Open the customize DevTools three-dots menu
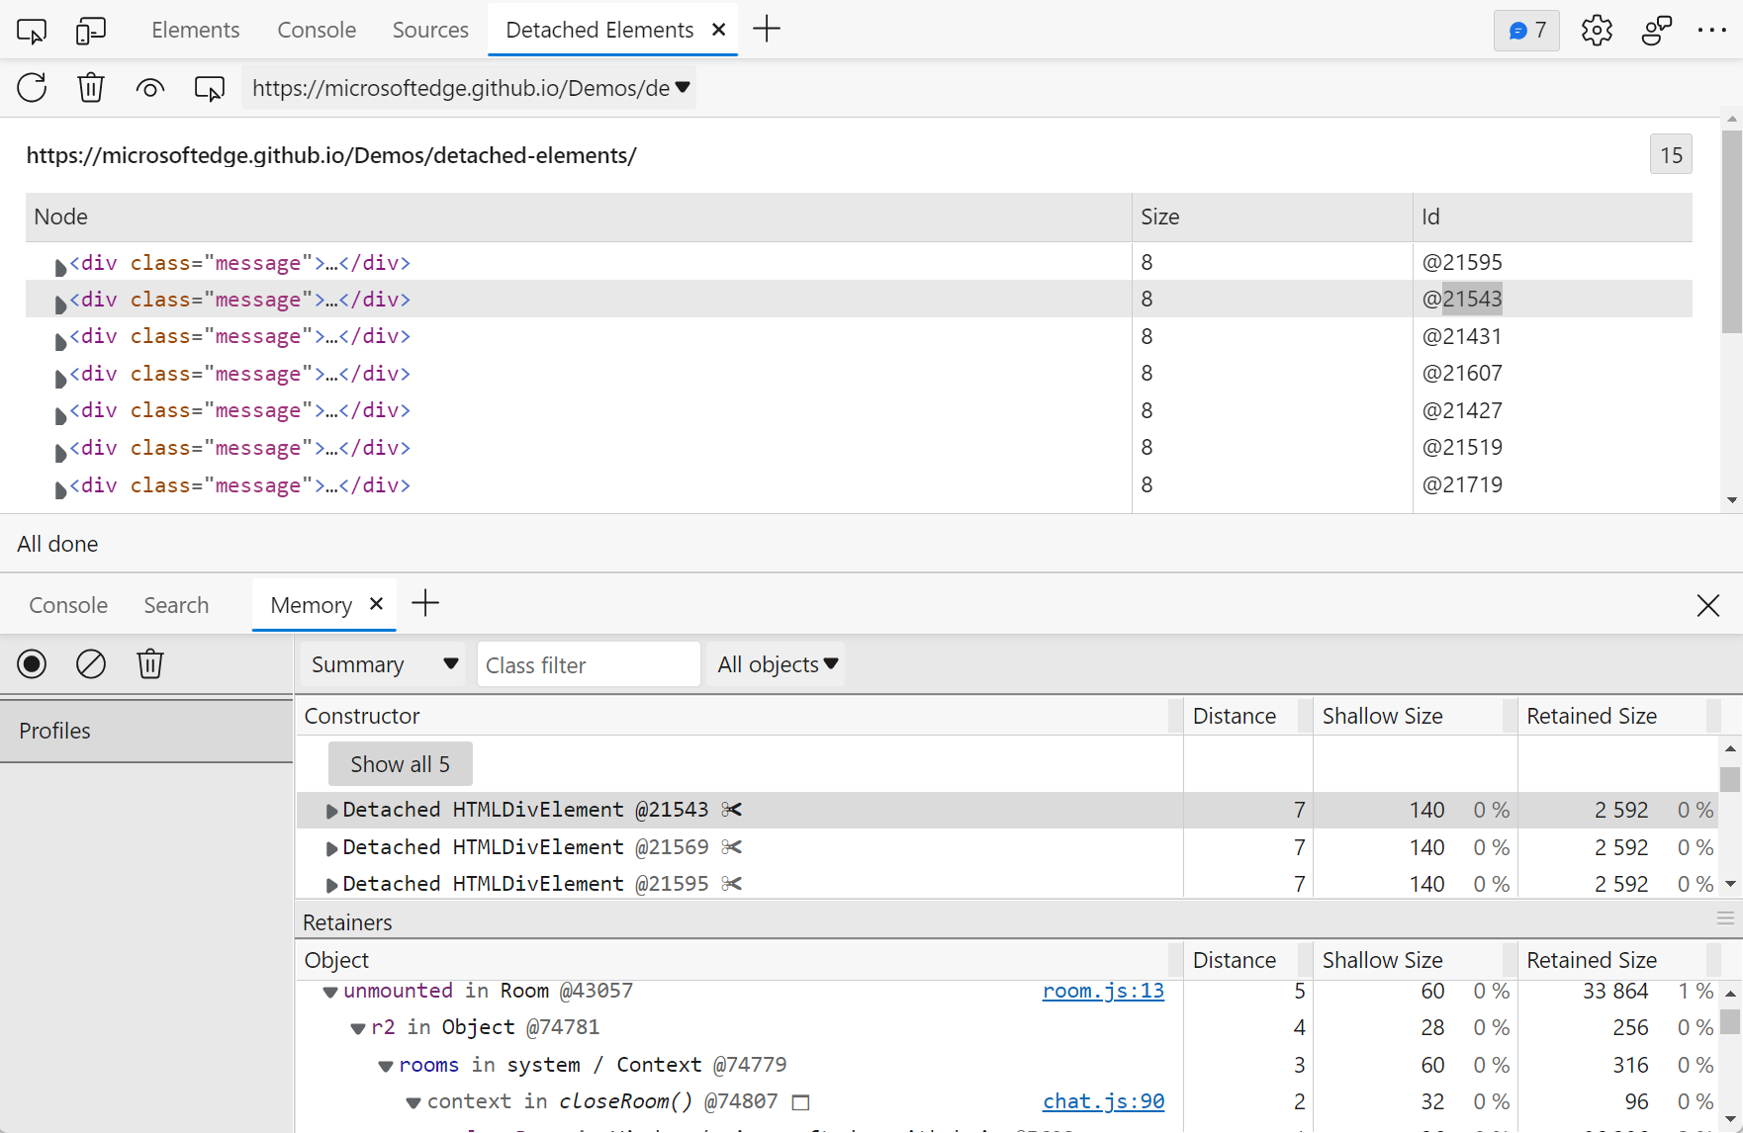The width and height of the screenshot is (1743, 1133). point(1711,31)
